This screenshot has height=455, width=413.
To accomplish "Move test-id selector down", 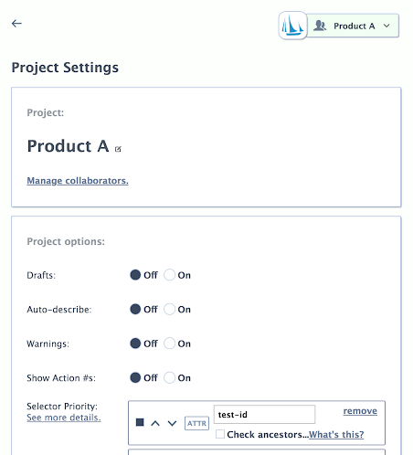I will click(x=172, y=423).
